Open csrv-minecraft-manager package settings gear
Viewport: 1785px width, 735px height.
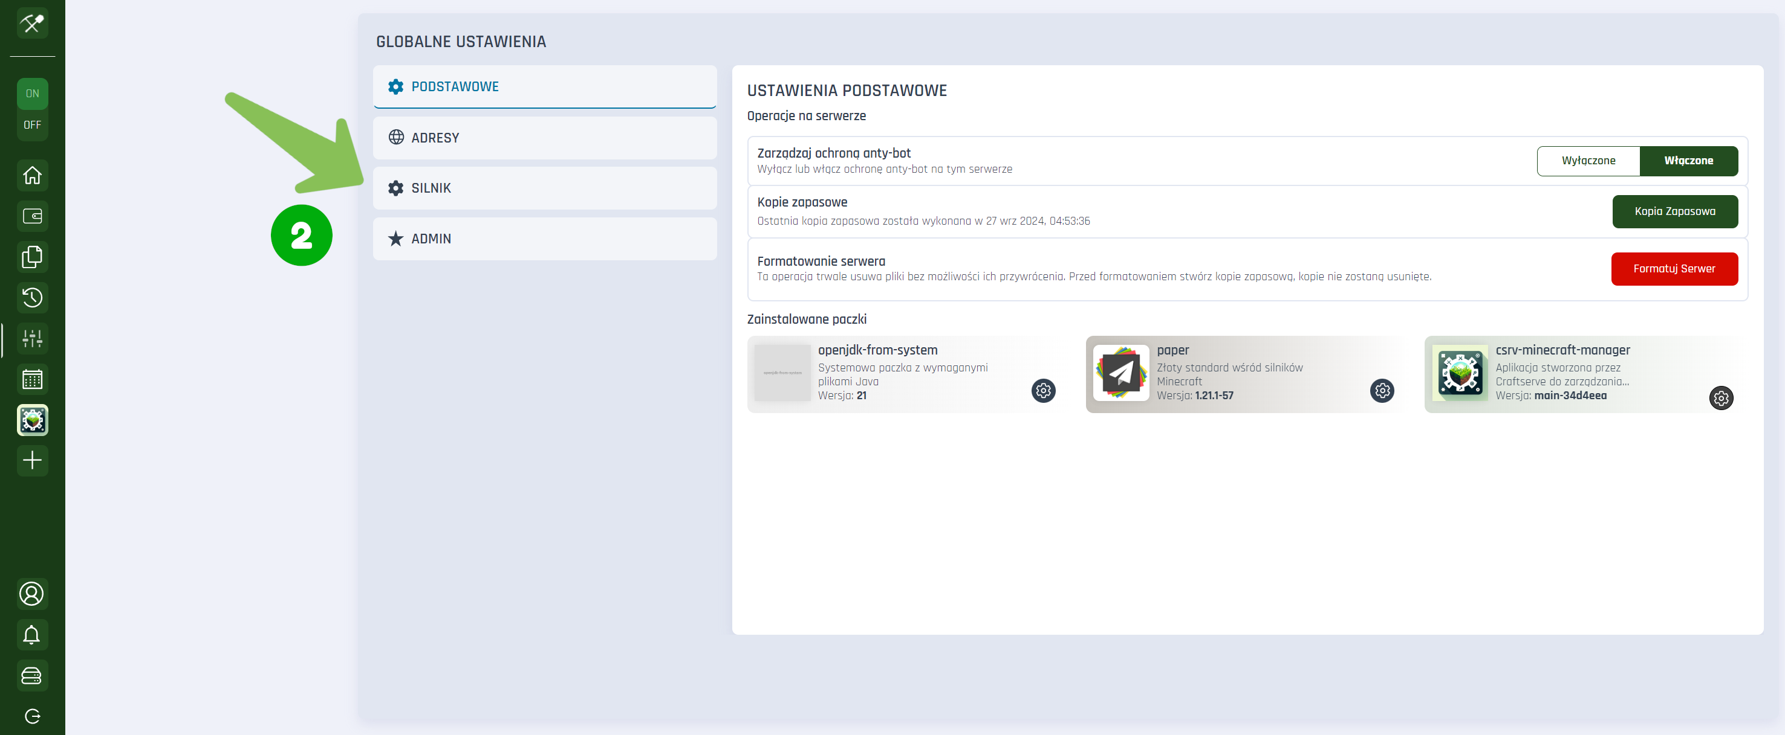1720,398
